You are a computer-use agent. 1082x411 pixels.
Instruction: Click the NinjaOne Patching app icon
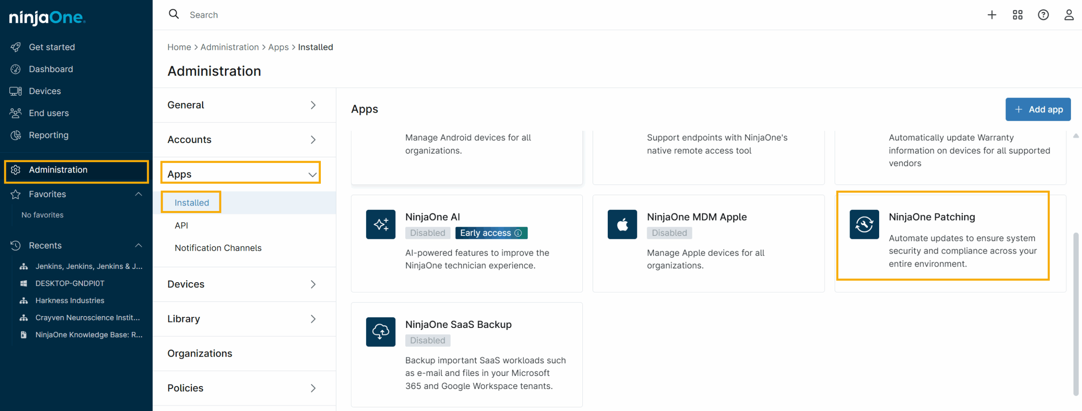click(864, 224)
